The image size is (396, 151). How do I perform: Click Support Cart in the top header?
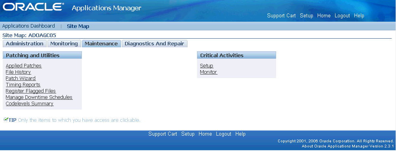click(x=281, y=16)
